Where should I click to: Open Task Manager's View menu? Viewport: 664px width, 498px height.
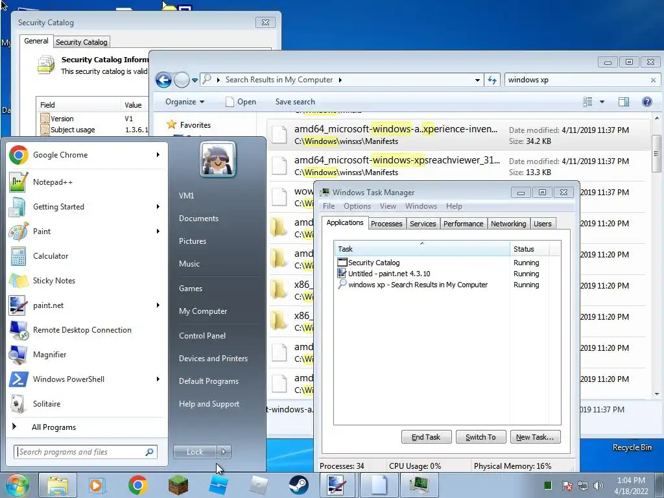coord(388,206)
